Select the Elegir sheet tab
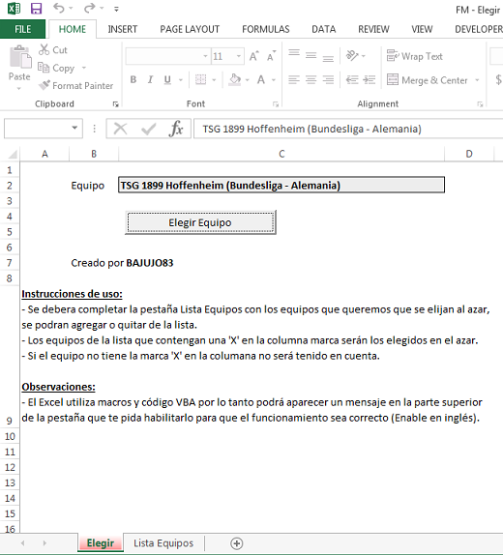The height and width of the screenshot is (555, 503). (x=101, y=543)
